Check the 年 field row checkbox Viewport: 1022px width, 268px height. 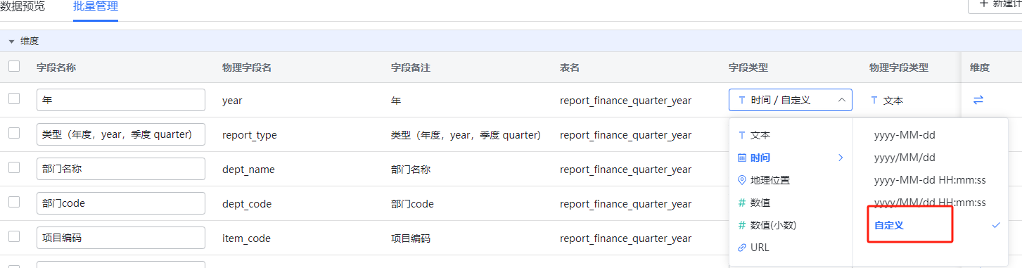14,98
